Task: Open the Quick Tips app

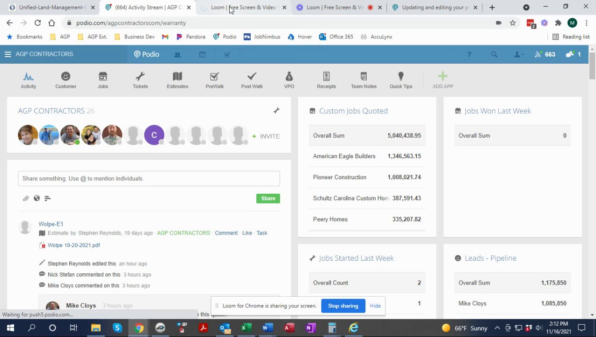Action: pos(401,80)
